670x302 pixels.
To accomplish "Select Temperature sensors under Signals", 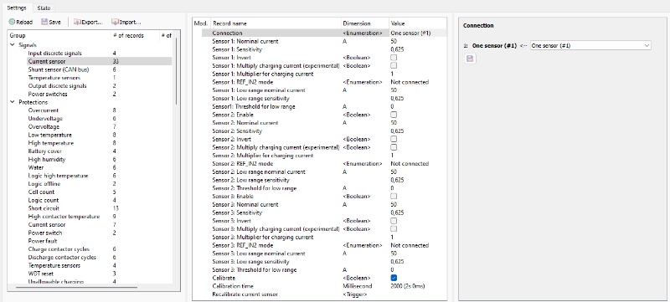I will 54,78.
